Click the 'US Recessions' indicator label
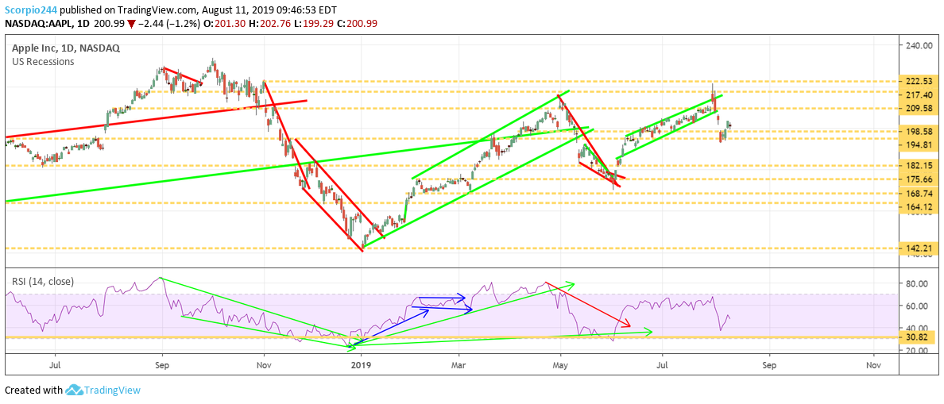Screen dimensions: 944x404 (x=43, y=61)
